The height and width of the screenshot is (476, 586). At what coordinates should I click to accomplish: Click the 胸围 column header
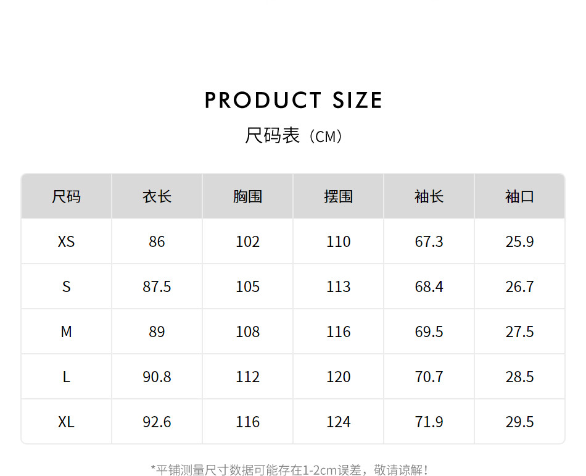[x=248, y=197]
